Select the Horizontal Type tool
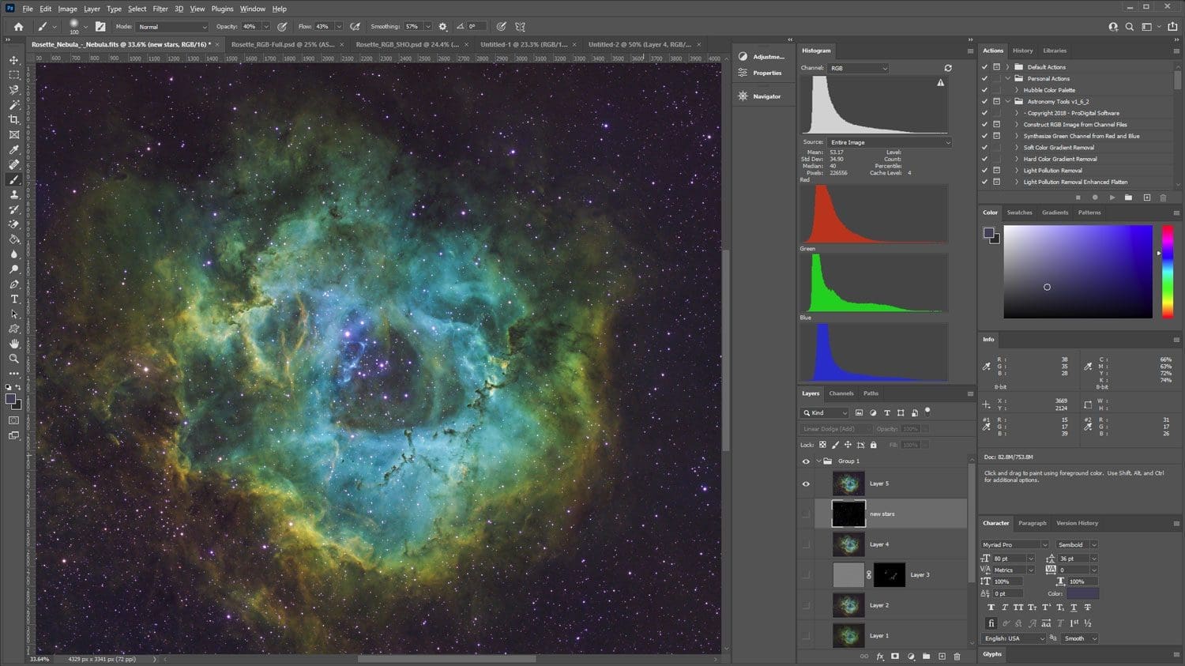The height and width of the screenshot is (666, 1185). (13, 299)
